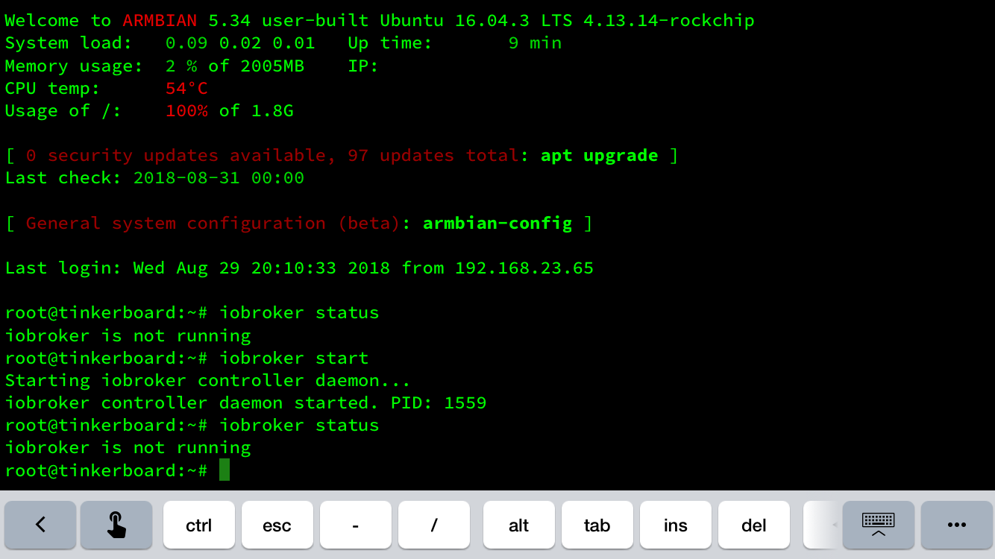
Task: Click the "97 updates total" text
Action: tap(433, 155)
